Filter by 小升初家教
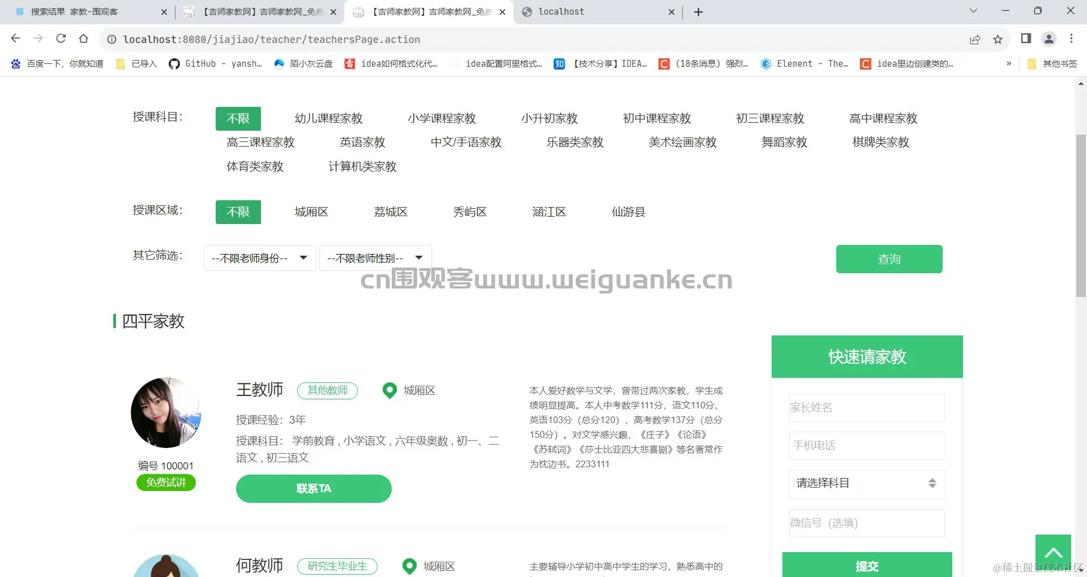 click(x=550, y=119)
